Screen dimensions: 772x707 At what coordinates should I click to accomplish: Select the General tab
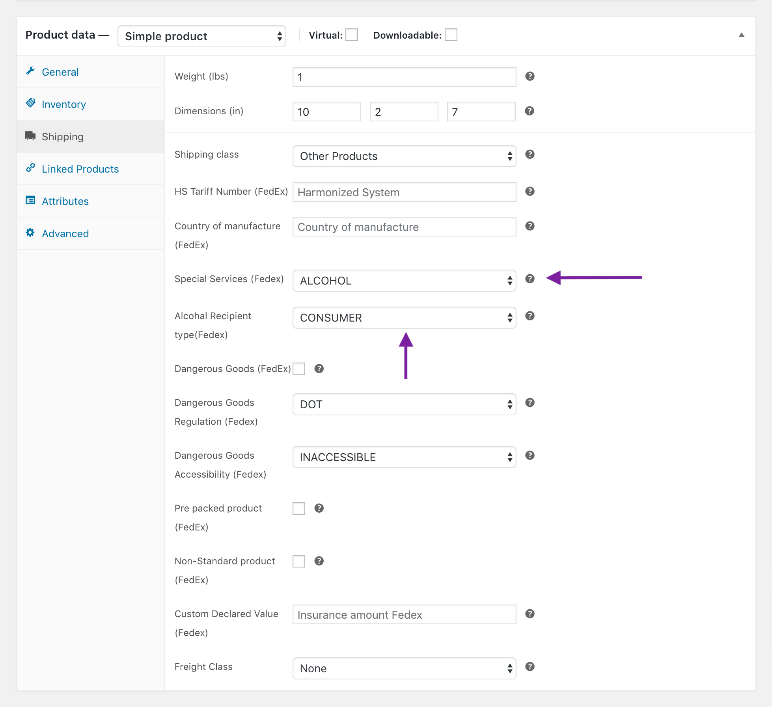tap(60, 72)
